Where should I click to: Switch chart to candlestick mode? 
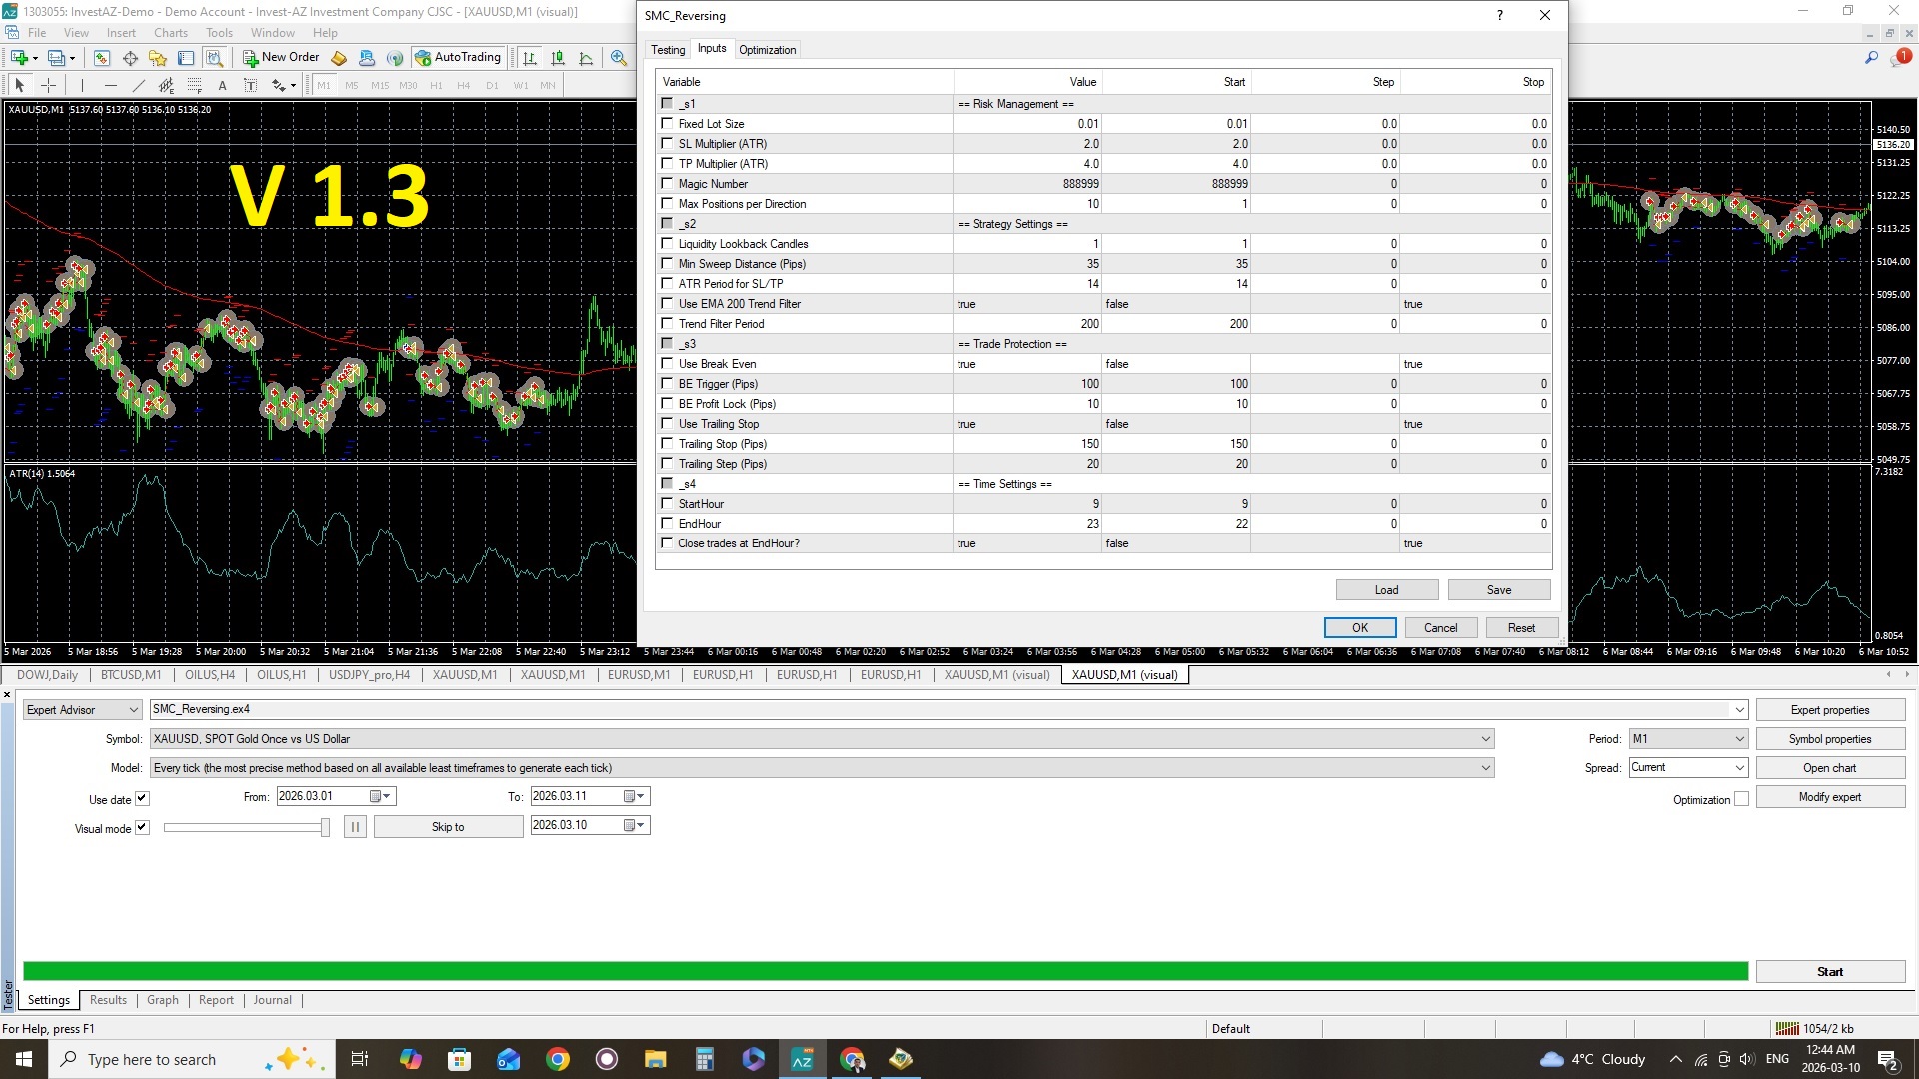click(x=558, y=58)
